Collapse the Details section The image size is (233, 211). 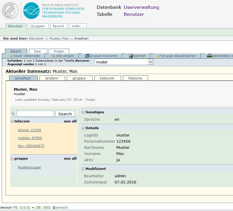tap(83, 128)
